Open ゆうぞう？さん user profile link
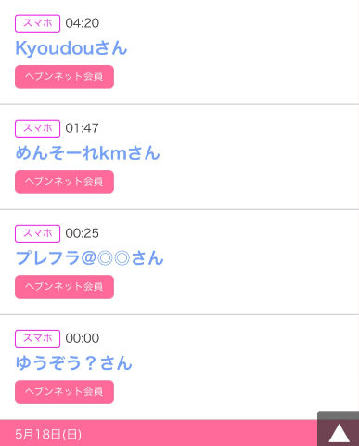 click(73, 363)
